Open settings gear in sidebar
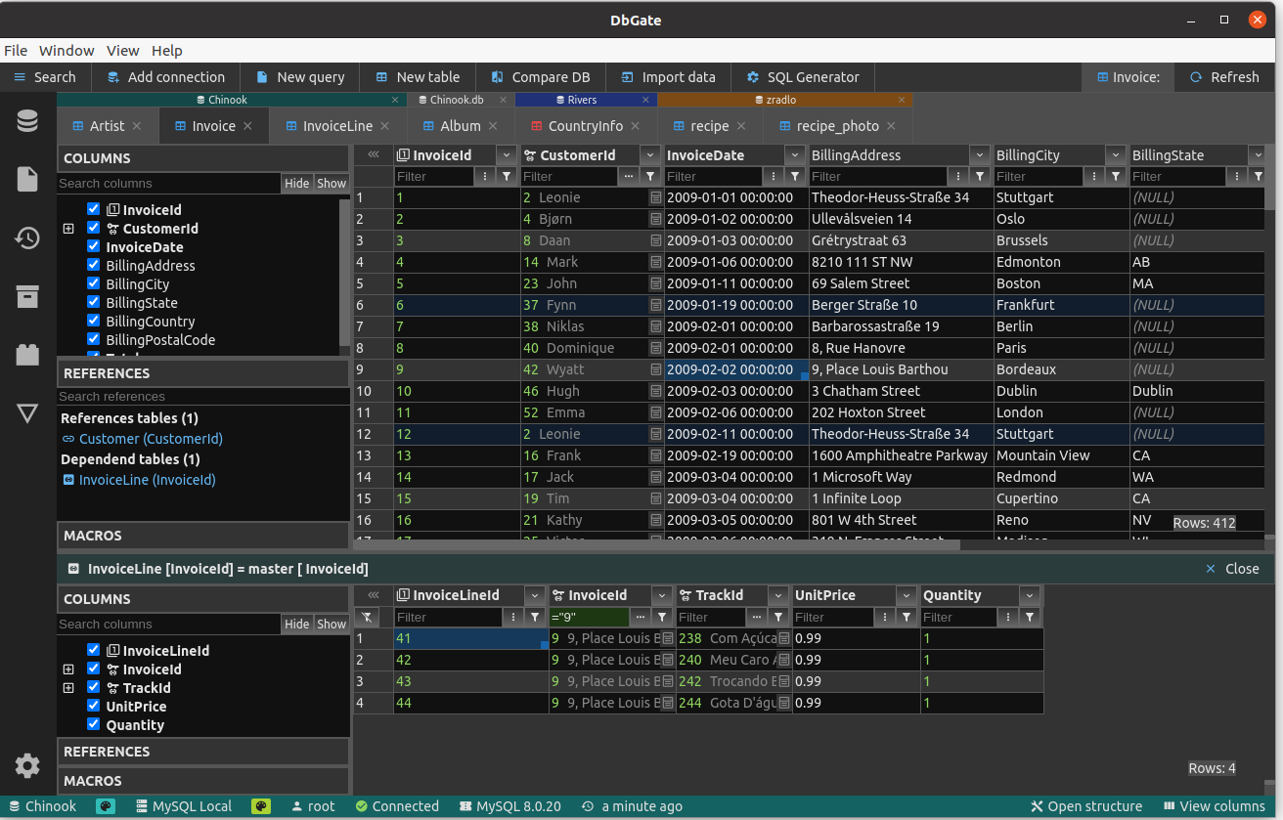1283x820 pixels. pos(27,765)
